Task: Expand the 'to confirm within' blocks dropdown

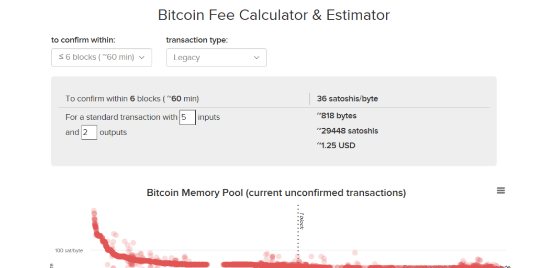Action: pyautogui.click(x=102, y=57)
